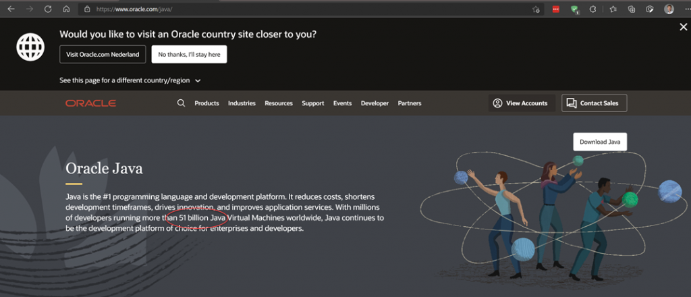691x297 pixels.
Task: Choose No thanks, I'll stay here
Action: (x=189, y=54)
